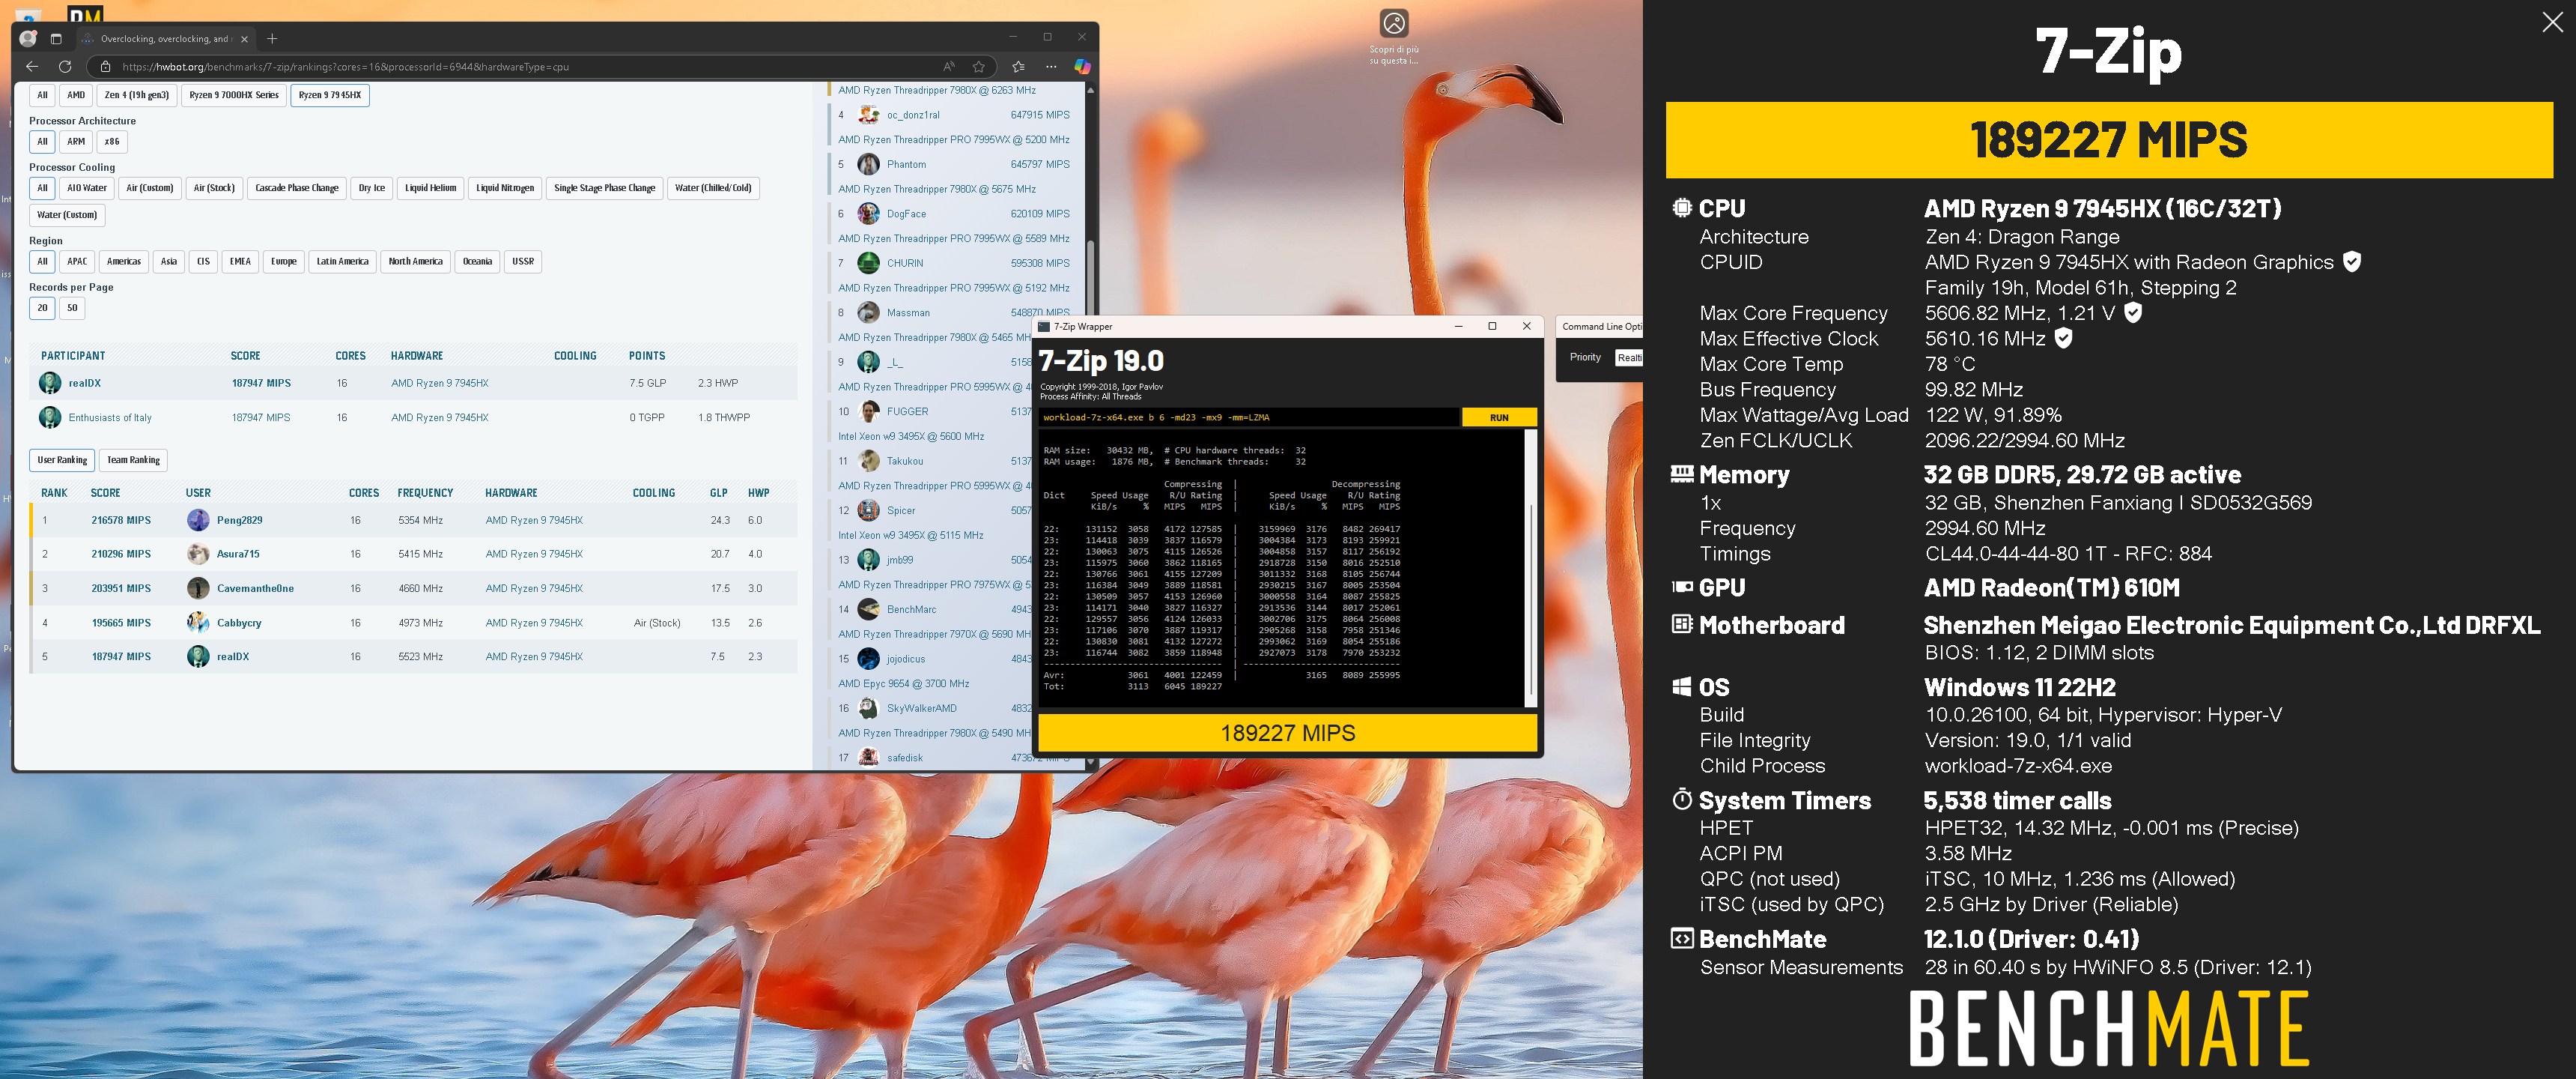Click Phantom's avatar in sidebar ranking
Screen dimensions: 2576x1079
[868, 164]
